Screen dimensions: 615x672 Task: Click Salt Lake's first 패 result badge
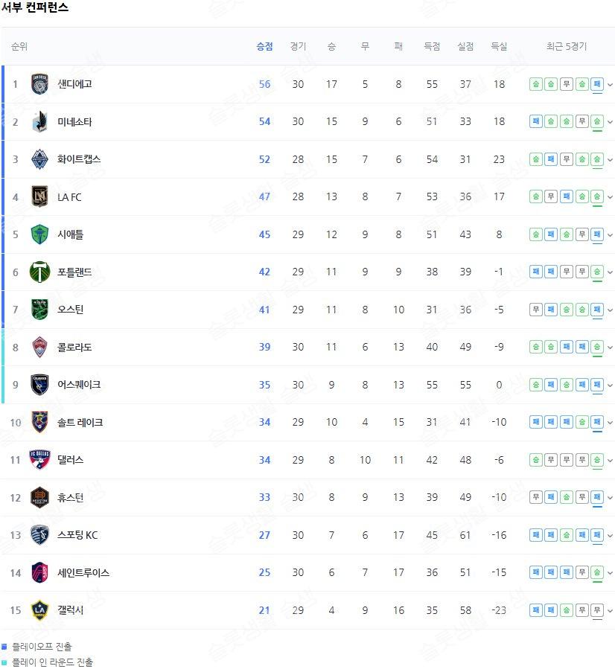(535, 422)
